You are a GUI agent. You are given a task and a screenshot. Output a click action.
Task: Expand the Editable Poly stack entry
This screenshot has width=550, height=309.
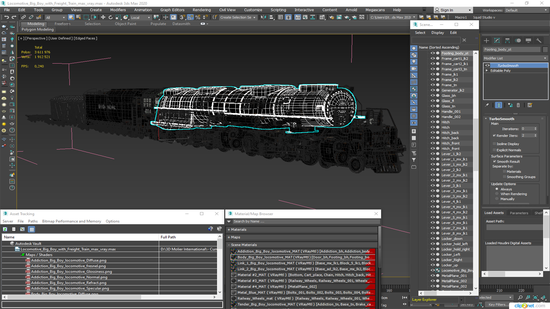pyautogui.click(x=487, y=71)
